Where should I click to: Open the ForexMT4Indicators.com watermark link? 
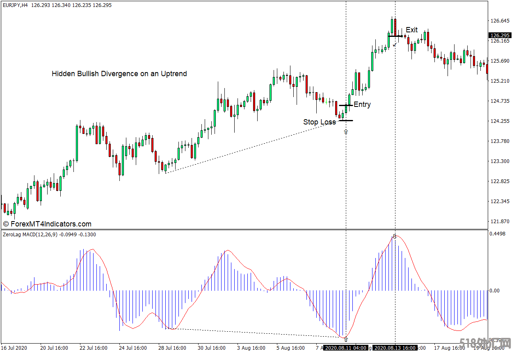(x=47, y=224)
